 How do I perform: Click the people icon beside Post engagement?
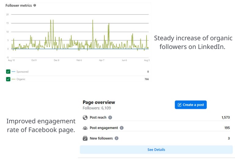(85, 128)
